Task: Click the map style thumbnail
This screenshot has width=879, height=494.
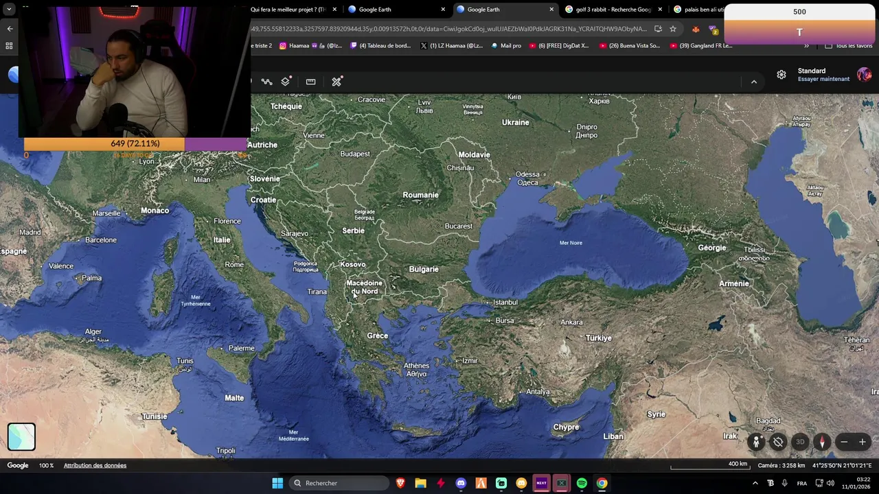Action: [21, 436]
